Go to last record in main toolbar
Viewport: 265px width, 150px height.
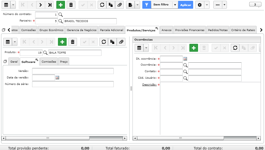pos(50,5)
